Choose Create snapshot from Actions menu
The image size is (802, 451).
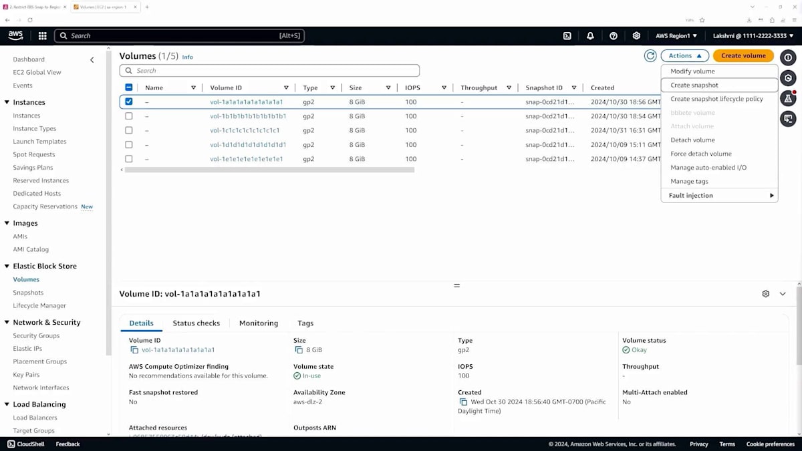coord(719,85)
